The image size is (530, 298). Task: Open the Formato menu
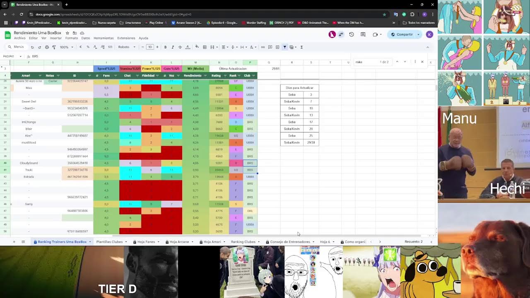click(x=71, y=38)
